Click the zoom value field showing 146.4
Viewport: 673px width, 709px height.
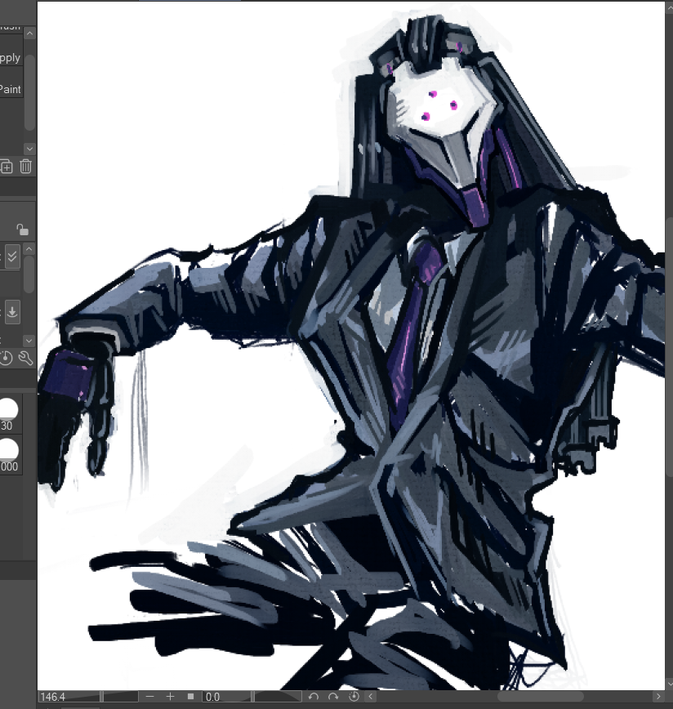[x=69, y=697]
